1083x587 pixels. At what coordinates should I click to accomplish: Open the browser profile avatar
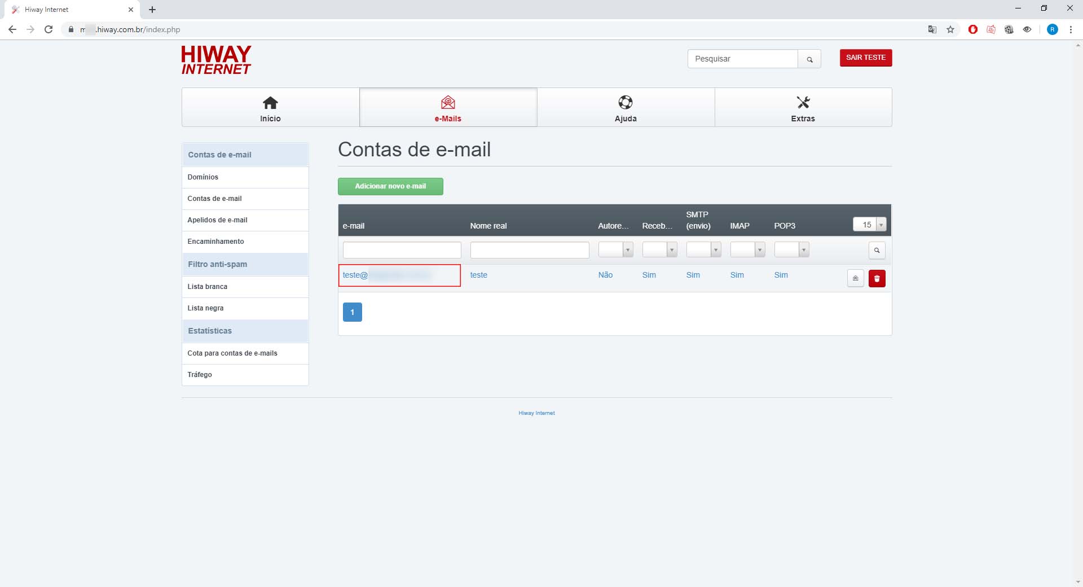click(1053, 29)
